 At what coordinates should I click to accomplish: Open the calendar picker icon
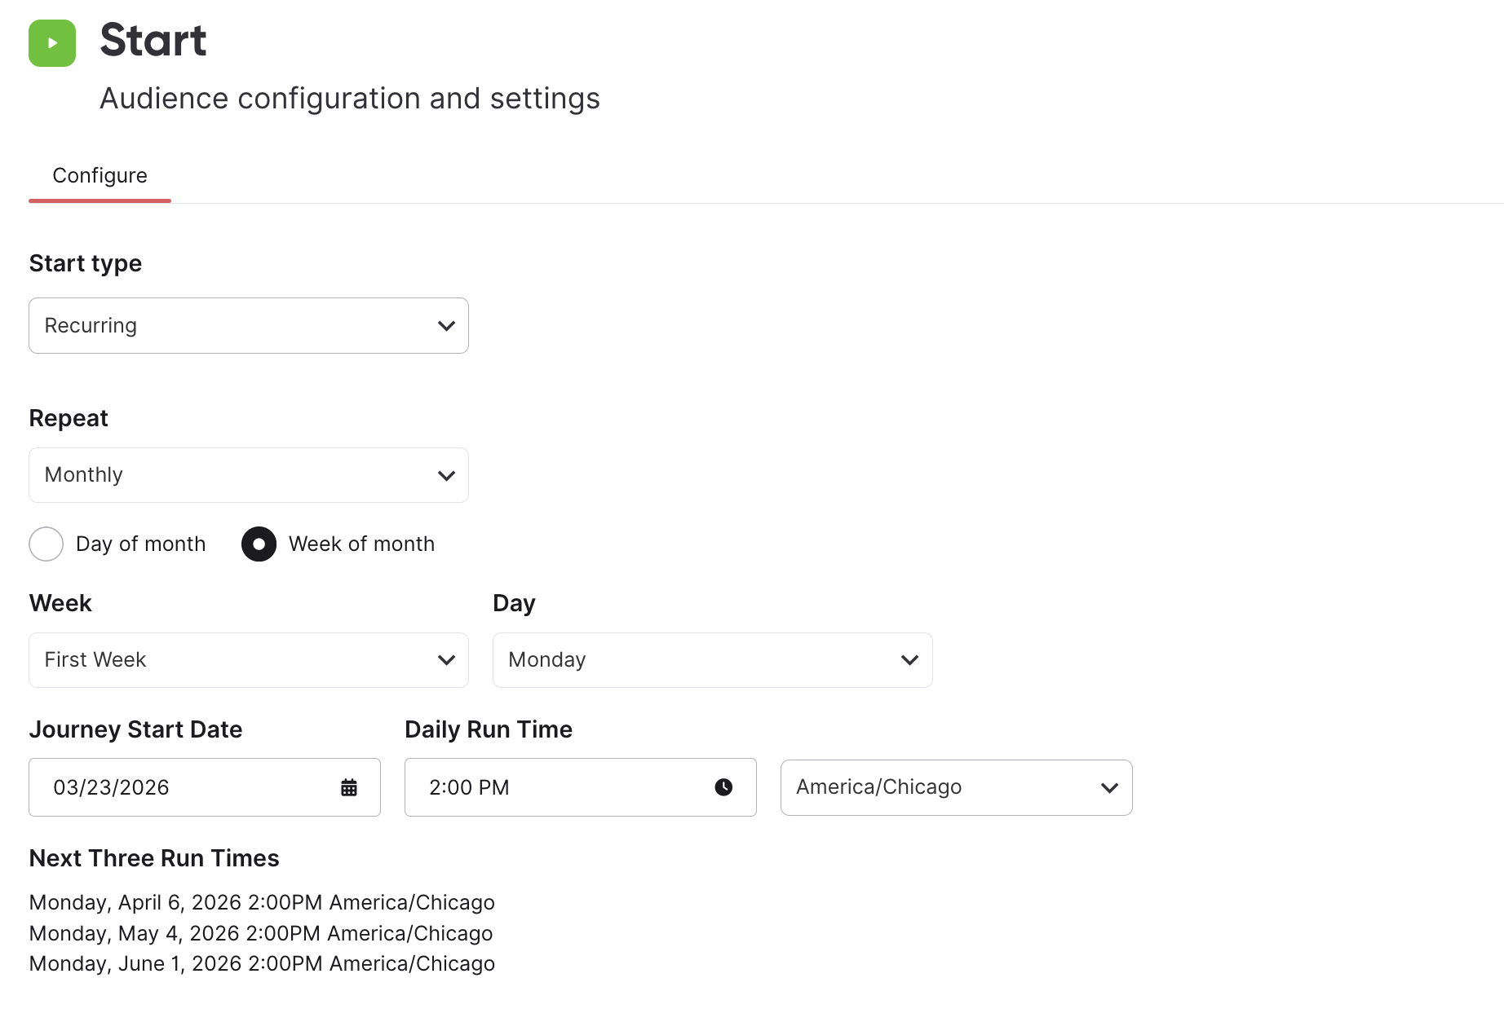pos(349,787)
